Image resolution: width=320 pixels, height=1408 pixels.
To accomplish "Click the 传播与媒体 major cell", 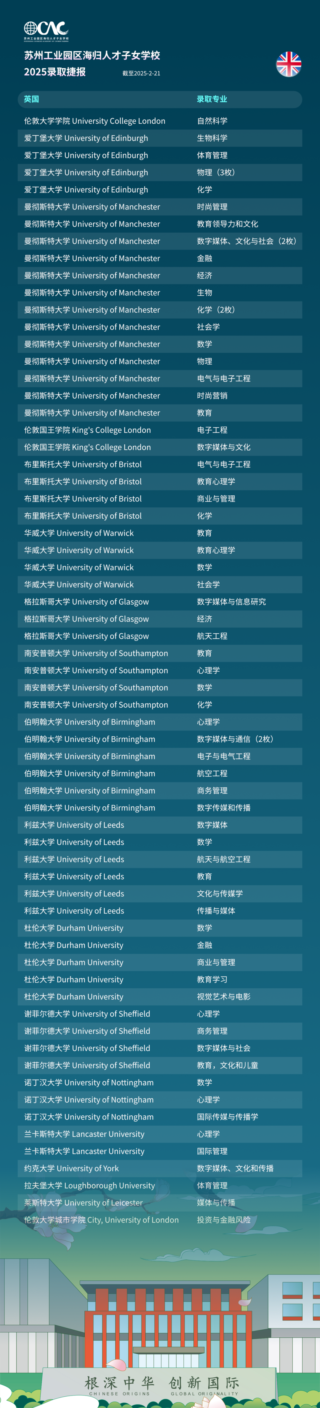I will [x=216, y=911].
